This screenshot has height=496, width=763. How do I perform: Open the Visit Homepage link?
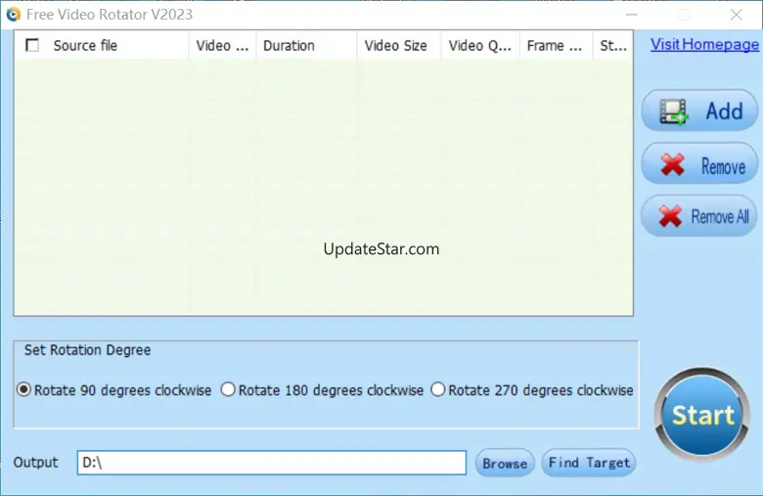pyautogui.click(x=704, y=45)
